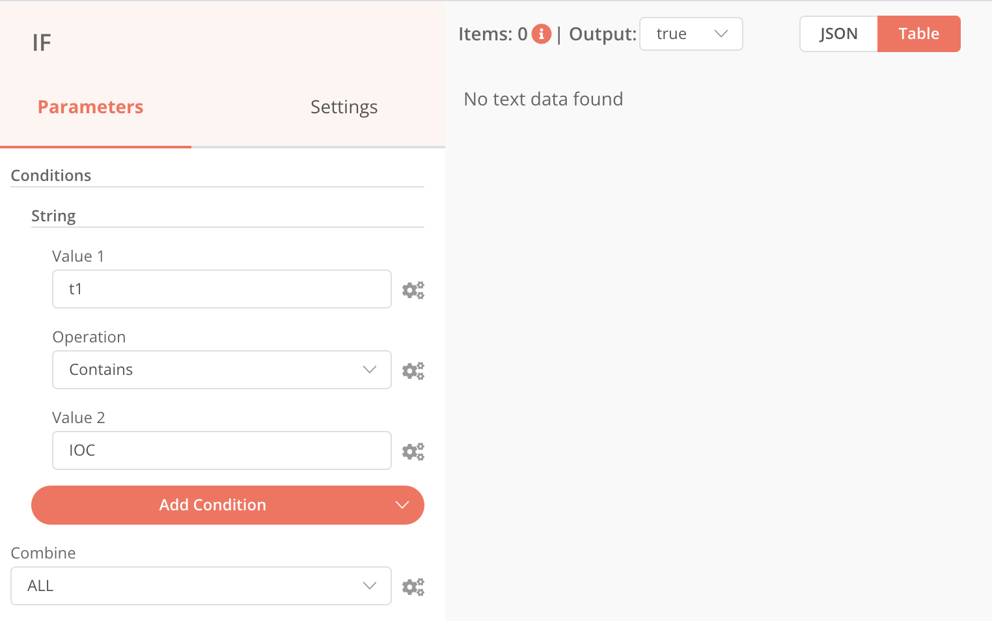Click the orange info icon near Items
This screenshot has width=992, height=621.
point(542,34)
